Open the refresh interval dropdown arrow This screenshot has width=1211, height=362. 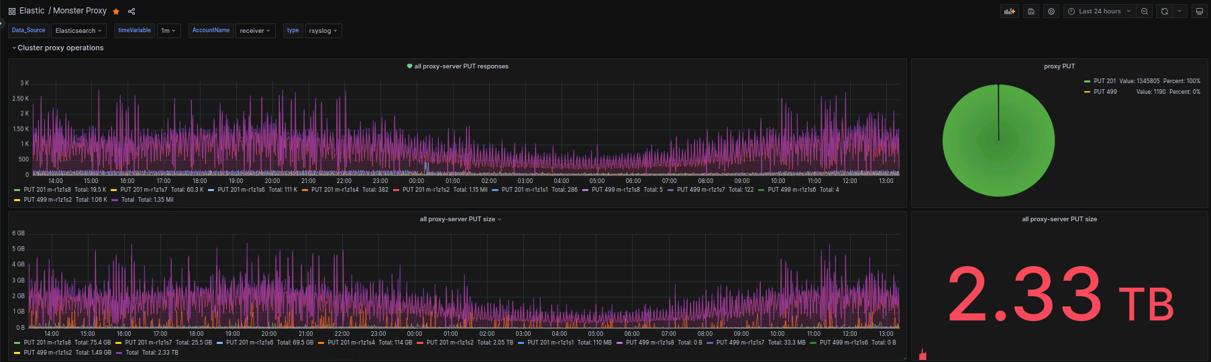[x=1179, y=11]
